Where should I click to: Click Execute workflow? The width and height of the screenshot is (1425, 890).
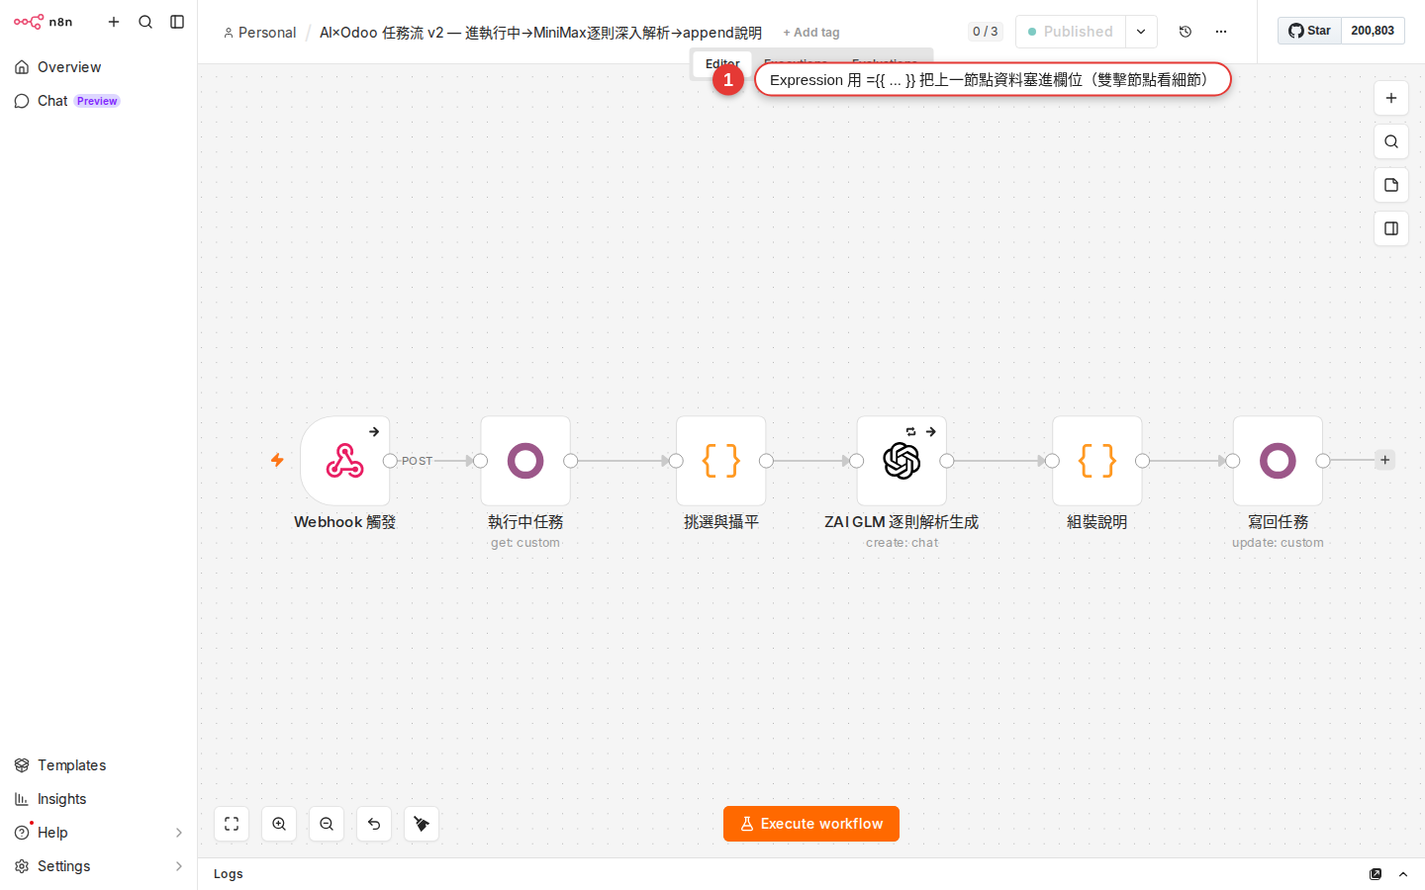[811, 824]
